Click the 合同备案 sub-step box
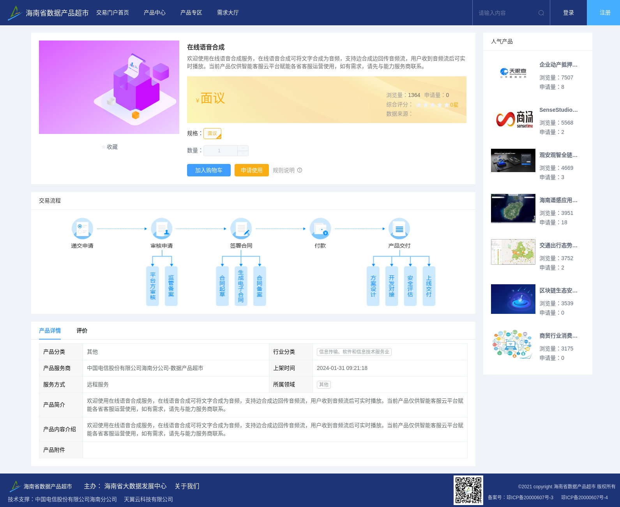This screenshot has height=507, width=620. click(260, 286)
